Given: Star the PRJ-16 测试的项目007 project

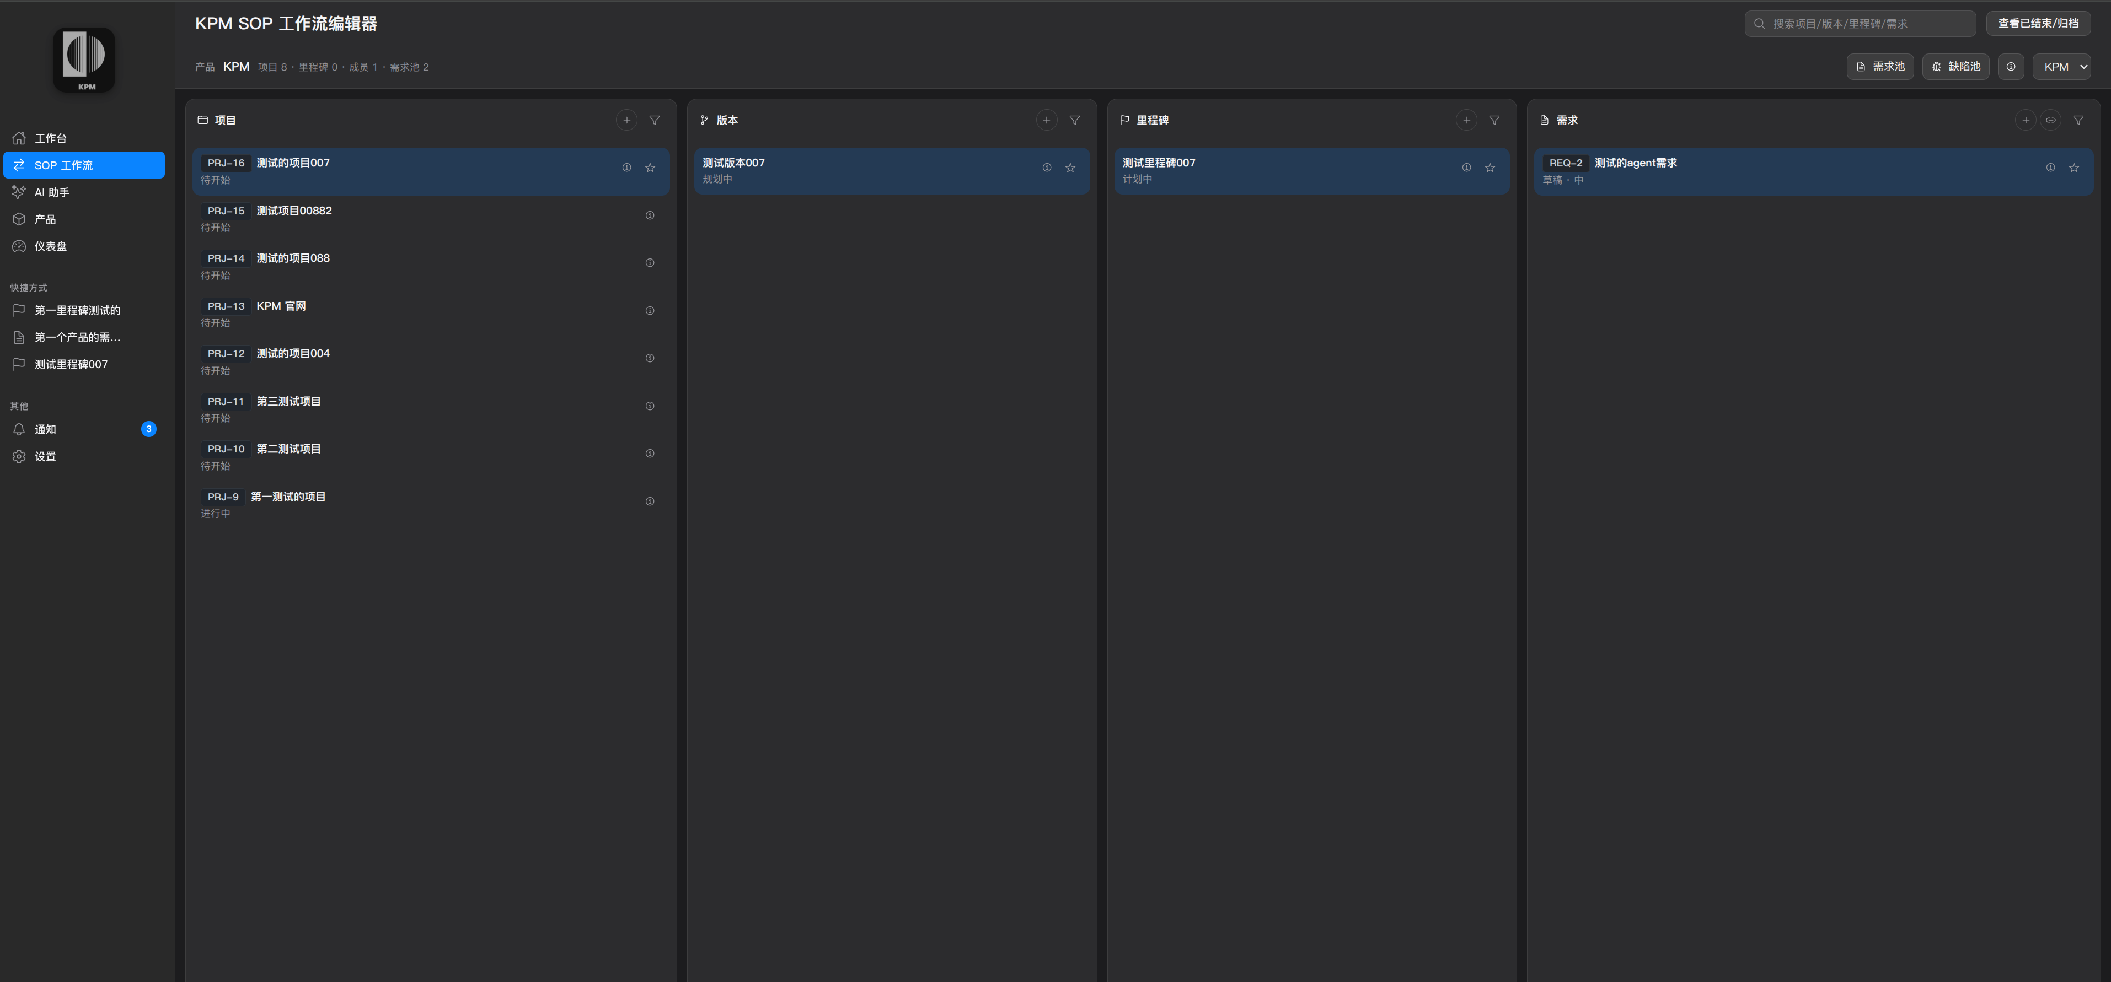Looking at the screenshot, I should (x=649, y=168).
